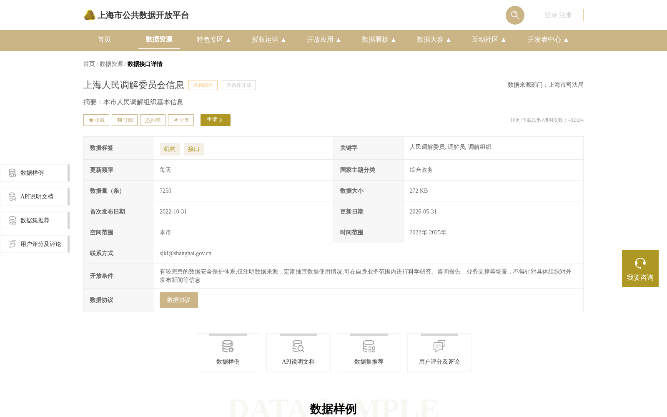The height and width of the screenshot is (417, 667).
Task: Click the 本市 spatial range value
Action: (165, 233)
